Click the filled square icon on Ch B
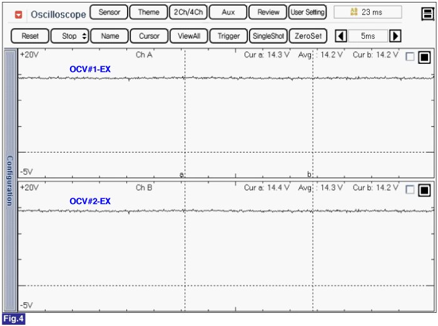The width and height of the screenshot is (438, 326). coord(424,190)
